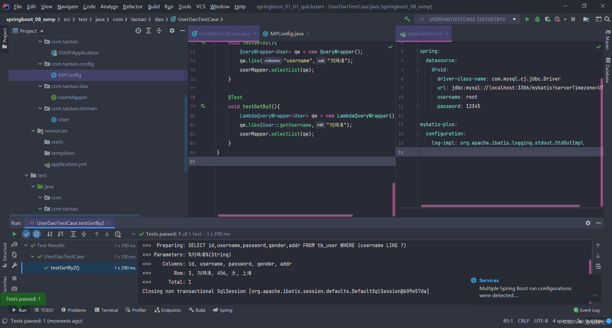The image size is (612, 328).
Task: Go to next failed test arrow
Action: pyautogui.click(x=107, y=234)
